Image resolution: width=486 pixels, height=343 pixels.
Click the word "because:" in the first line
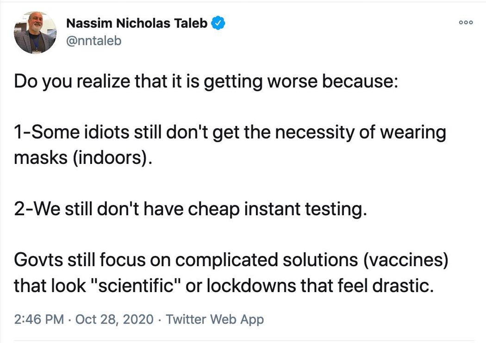click(x=360, y=81)
